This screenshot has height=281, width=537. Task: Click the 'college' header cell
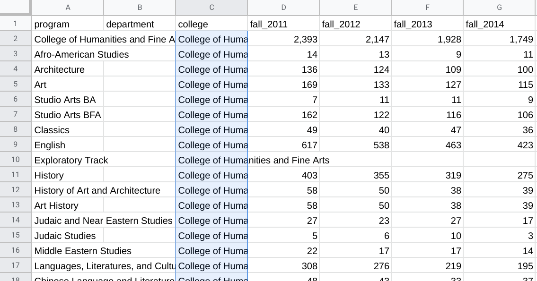pos(211,24)
